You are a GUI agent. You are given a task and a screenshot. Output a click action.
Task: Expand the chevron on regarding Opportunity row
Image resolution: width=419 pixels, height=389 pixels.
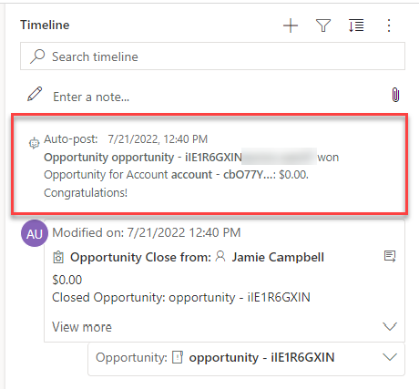(390, 357)
